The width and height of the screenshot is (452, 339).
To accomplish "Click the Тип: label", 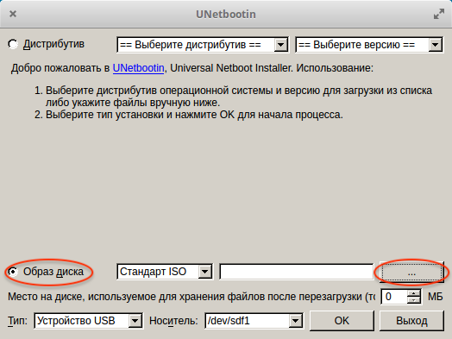I will click(17, 321).
